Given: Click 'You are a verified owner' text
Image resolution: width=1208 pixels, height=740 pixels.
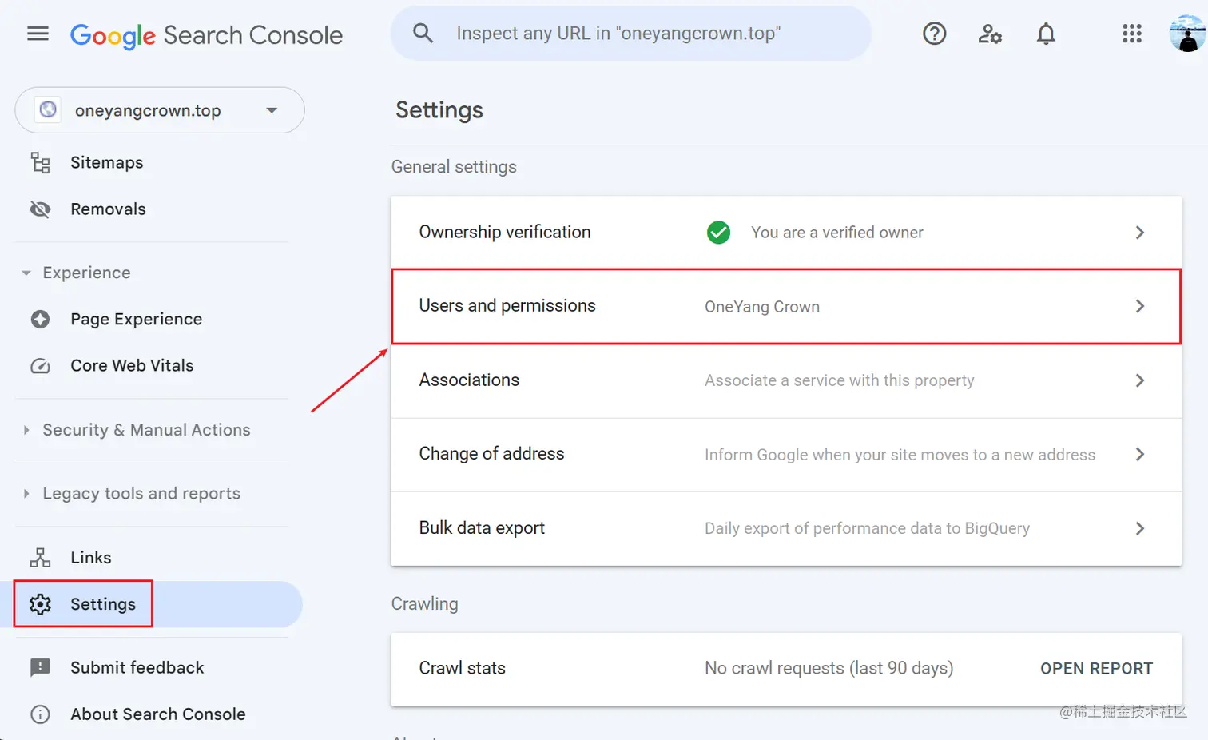Looking at the screenshot, I should (836, 233).
